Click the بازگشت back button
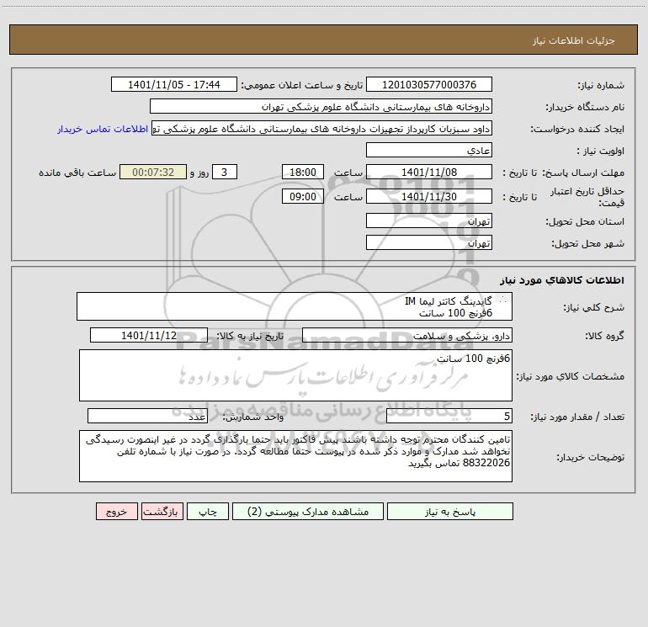Viewport: 648px width, 627px height. (162, 511)
